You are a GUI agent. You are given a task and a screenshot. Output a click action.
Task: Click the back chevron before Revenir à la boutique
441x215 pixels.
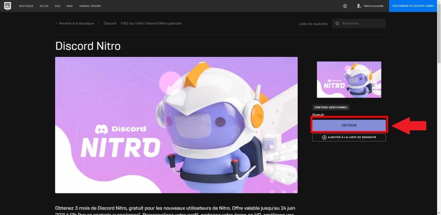(x=56, y=23)
